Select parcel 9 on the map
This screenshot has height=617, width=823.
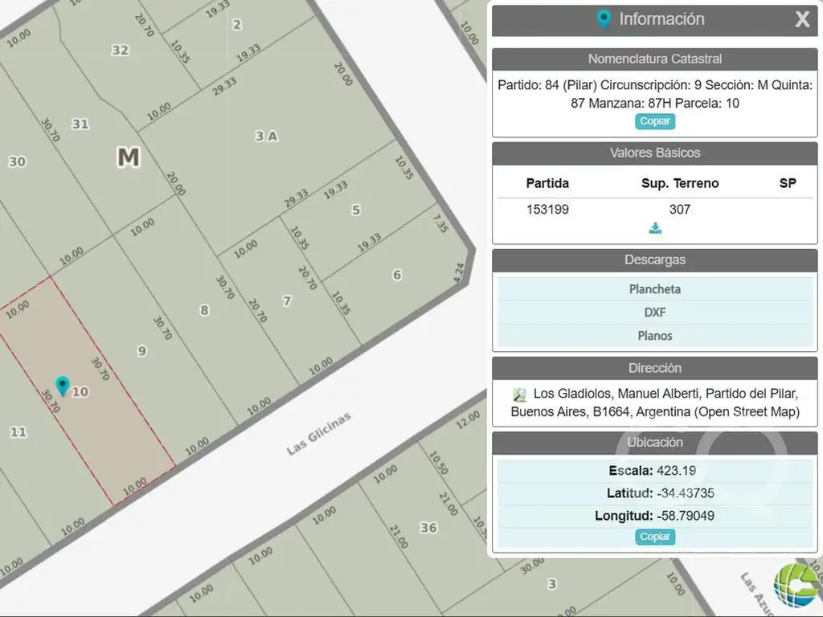point(142,350)
